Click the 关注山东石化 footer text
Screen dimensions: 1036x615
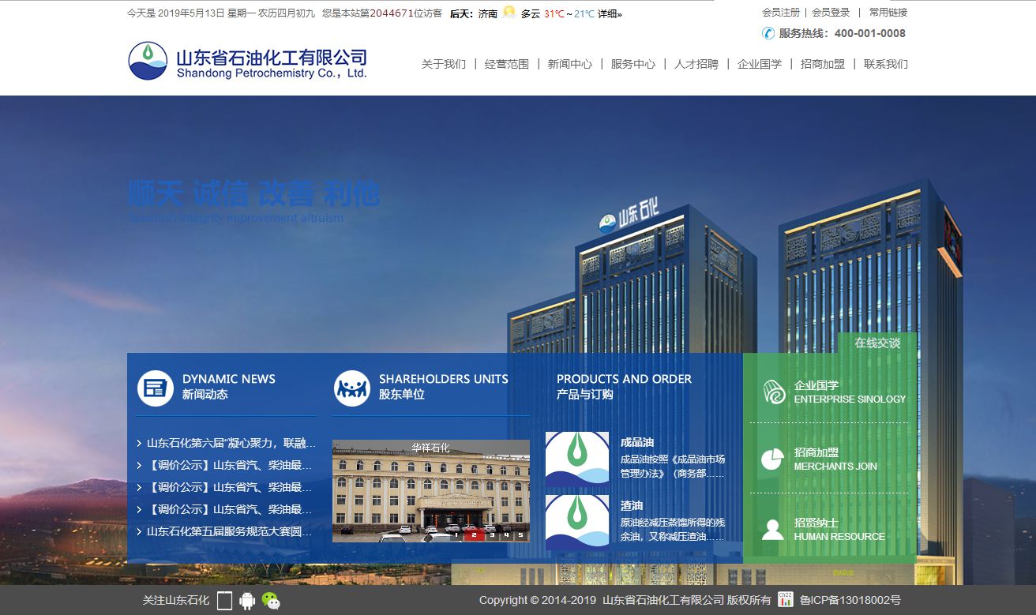tap(176, 600)
